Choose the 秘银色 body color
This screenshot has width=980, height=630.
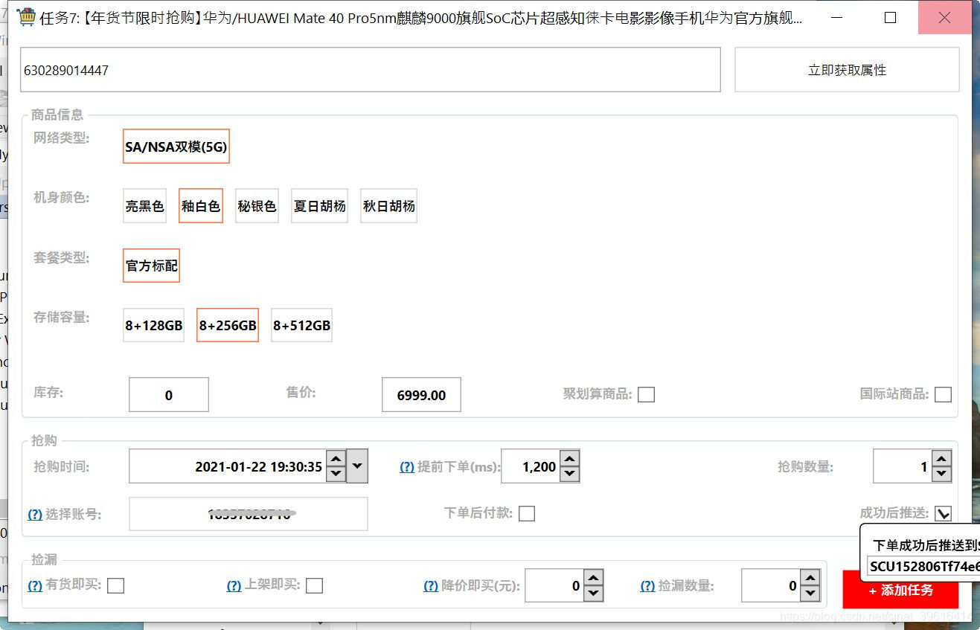[257, 206]
